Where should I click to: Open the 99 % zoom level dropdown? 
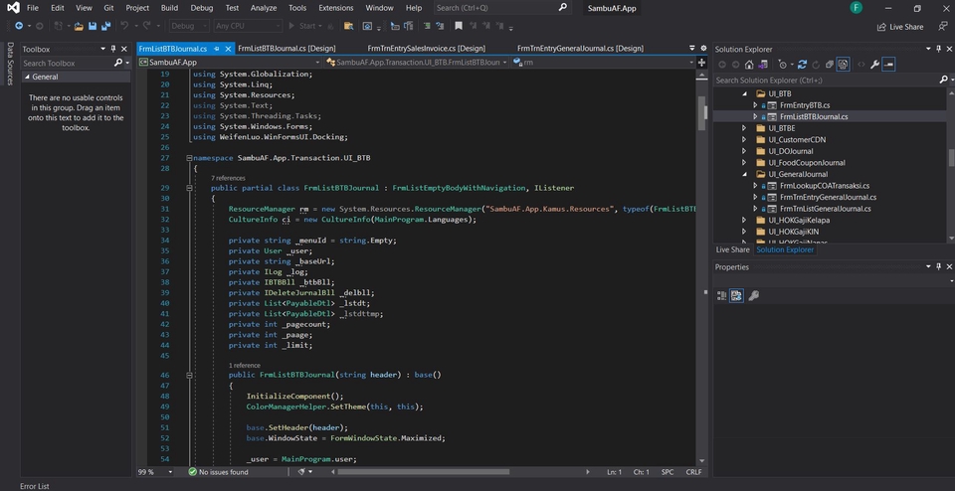click(155, 472)
